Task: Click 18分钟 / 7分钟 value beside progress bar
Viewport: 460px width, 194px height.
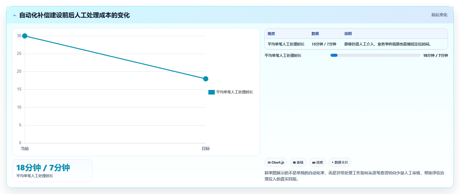Action: (435, 56)
